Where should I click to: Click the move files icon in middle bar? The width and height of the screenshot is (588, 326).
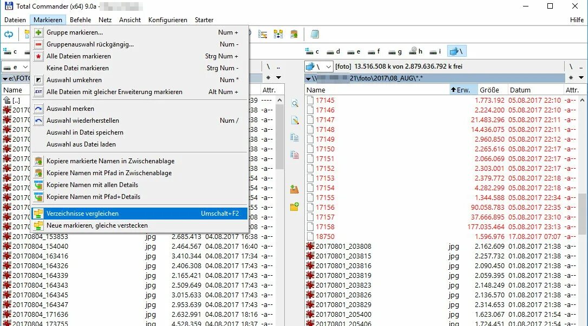pyautogui.click(x=295, y=154)
